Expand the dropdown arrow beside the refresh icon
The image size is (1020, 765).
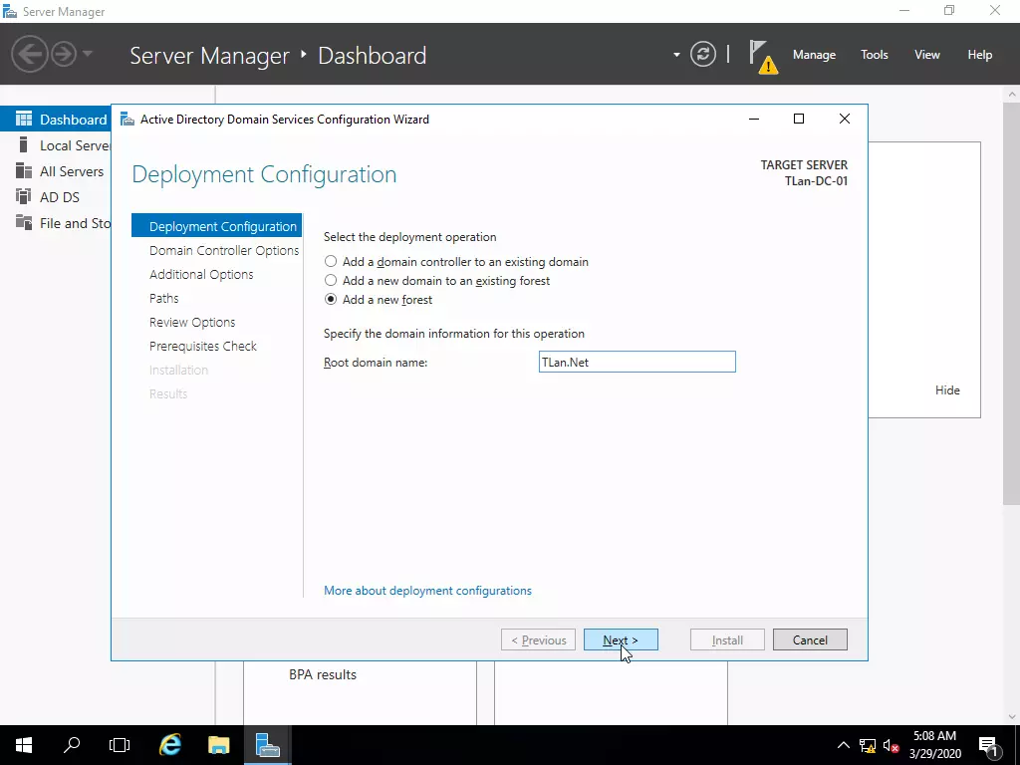(676, 55)
